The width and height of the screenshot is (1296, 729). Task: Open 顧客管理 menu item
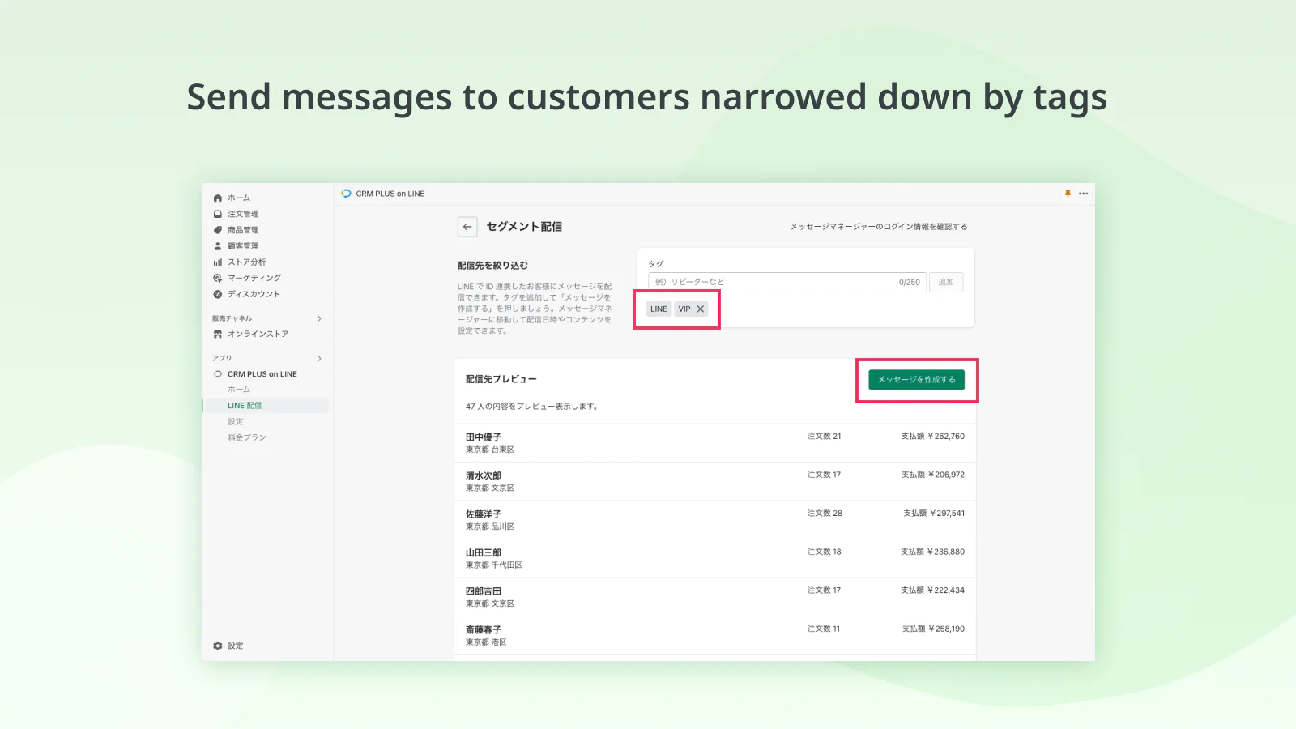click(243, 246)
